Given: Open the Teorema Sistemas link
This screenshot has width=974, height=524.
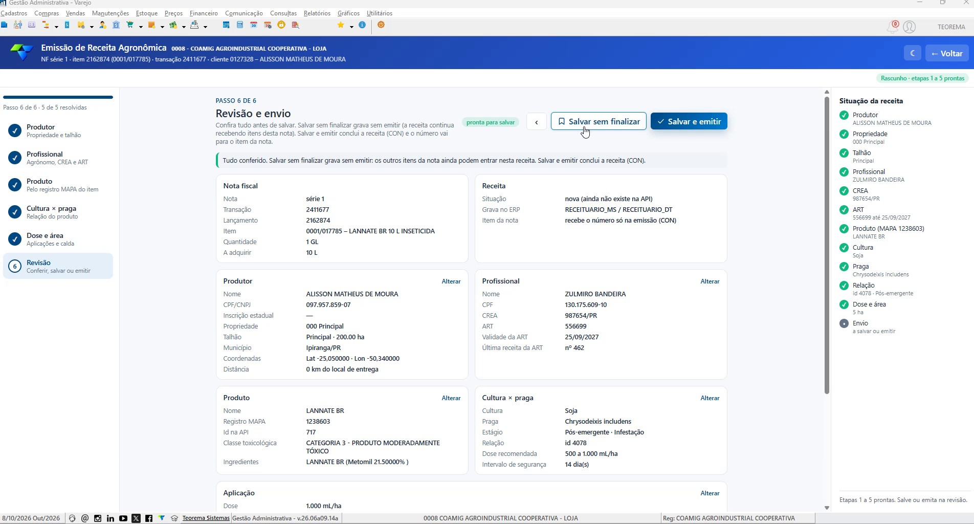Looking at the screenshot, I should click(206, 518).
